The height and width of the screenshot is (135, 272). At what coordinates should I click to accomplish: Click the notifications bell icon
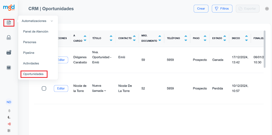pyautogui.click(x=9, y=111)
